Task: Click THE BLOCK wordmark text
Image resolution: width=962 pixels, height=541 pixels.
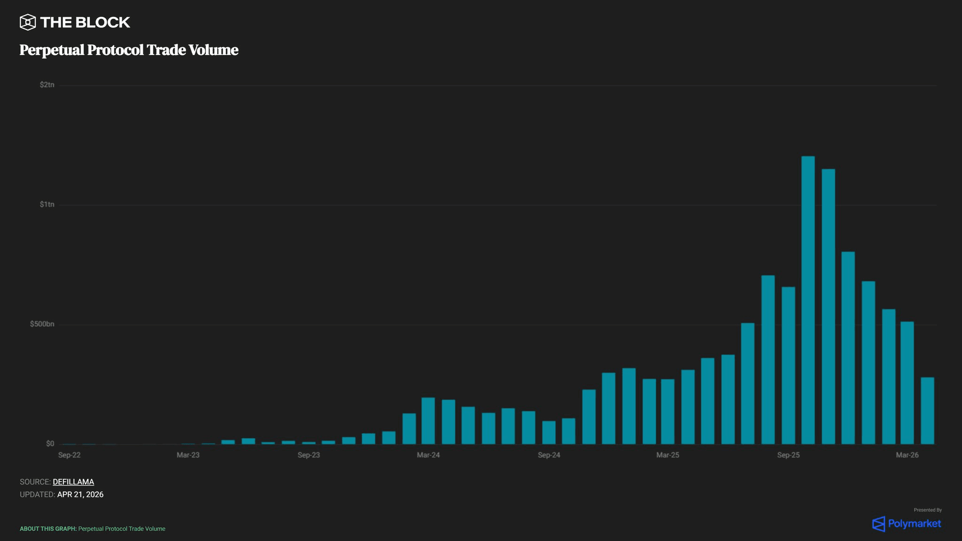Action: (x=85, y=22)
